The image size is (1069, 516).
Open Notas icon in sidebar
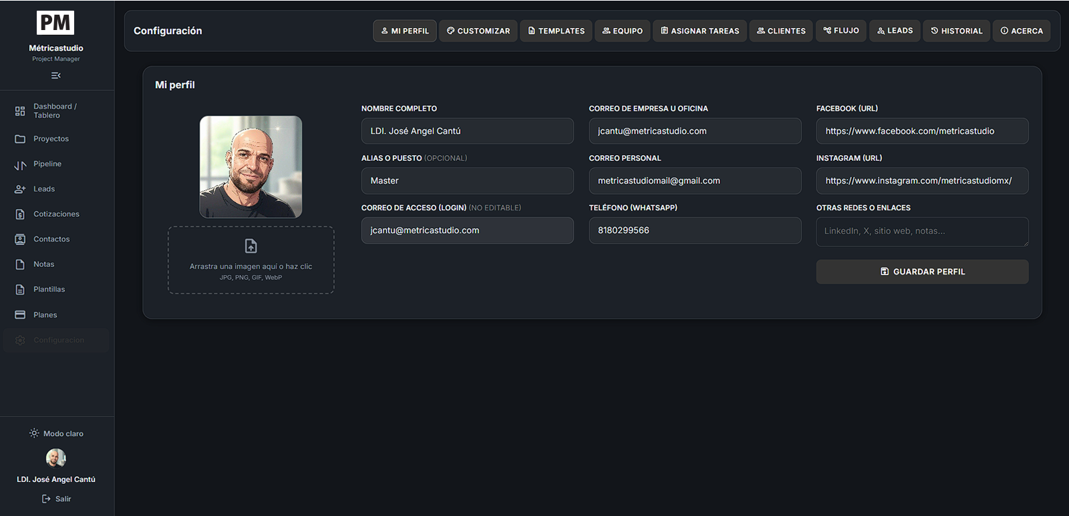[x=20, y=264]
